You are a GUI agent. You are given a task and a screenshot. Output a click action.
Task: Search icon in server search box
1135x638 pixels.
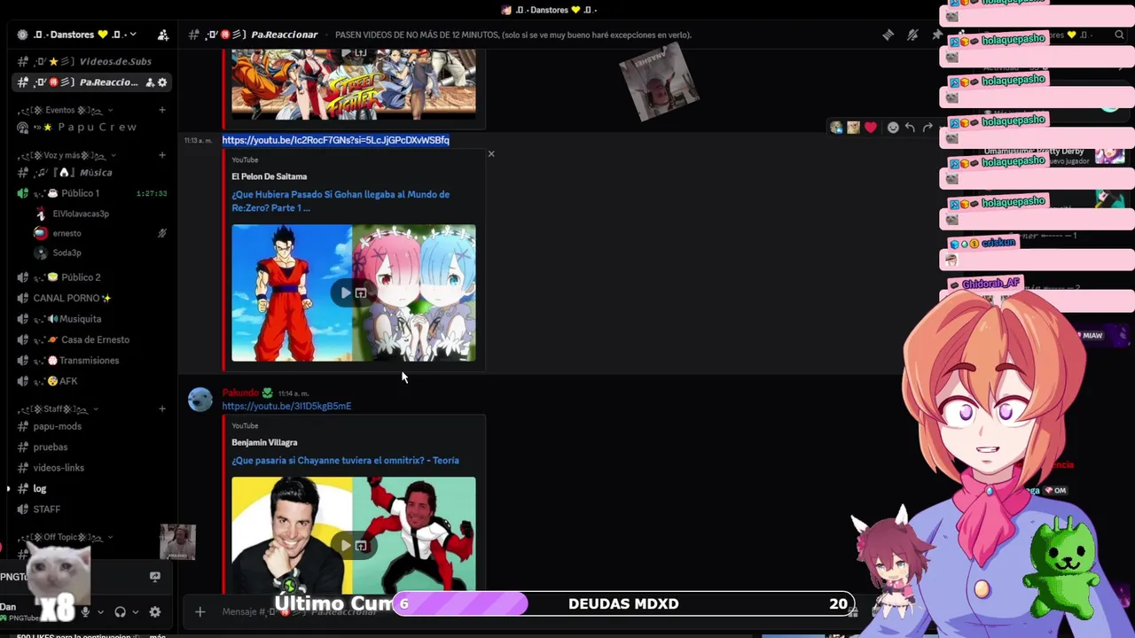point(1119,35)
